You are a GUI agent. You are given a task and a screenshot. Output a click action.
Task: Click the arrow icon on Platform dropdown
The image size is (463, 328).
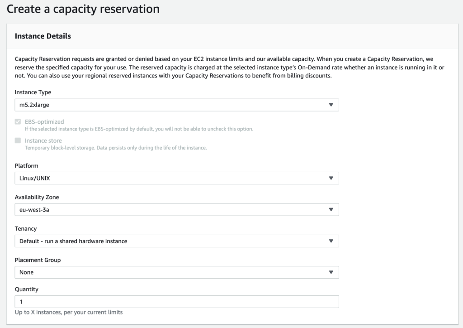(331, 178)
